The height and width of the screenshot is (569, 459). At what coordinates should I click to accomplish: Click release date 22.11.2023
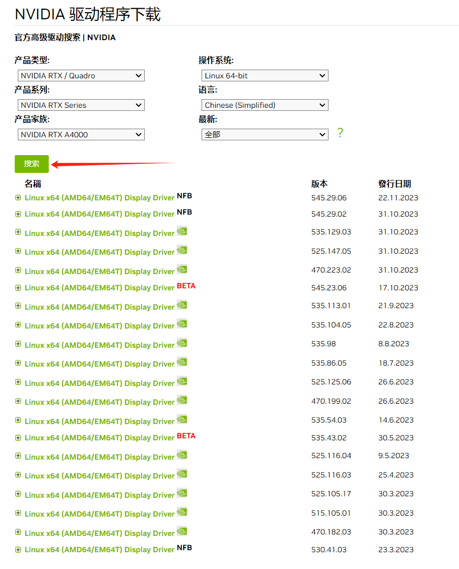pyautogui.click(x=398, y=198)
